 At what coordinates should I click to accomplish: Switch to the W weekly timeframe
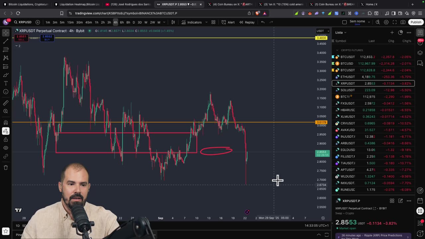[x=146, y=22]
